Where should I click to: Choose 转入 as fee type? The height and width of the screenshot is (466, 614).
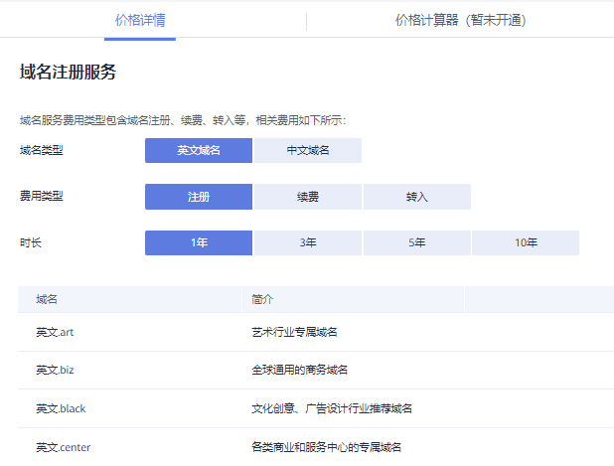417,197
